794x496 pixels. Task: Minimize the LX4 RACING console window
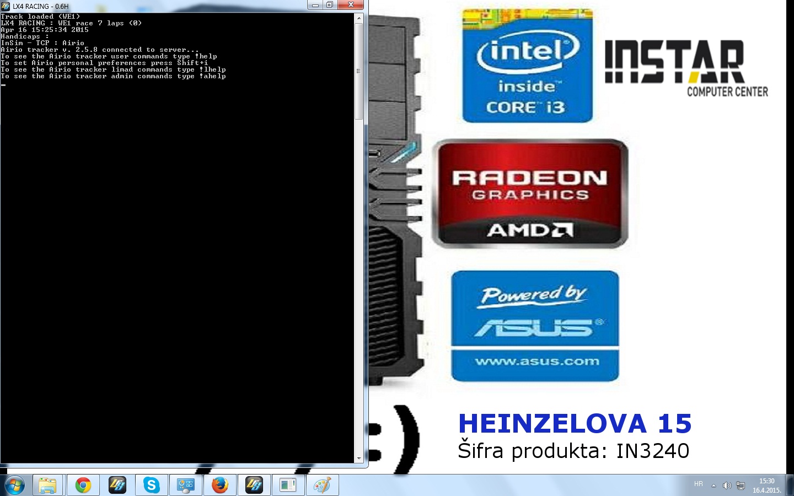pos(315,5)
